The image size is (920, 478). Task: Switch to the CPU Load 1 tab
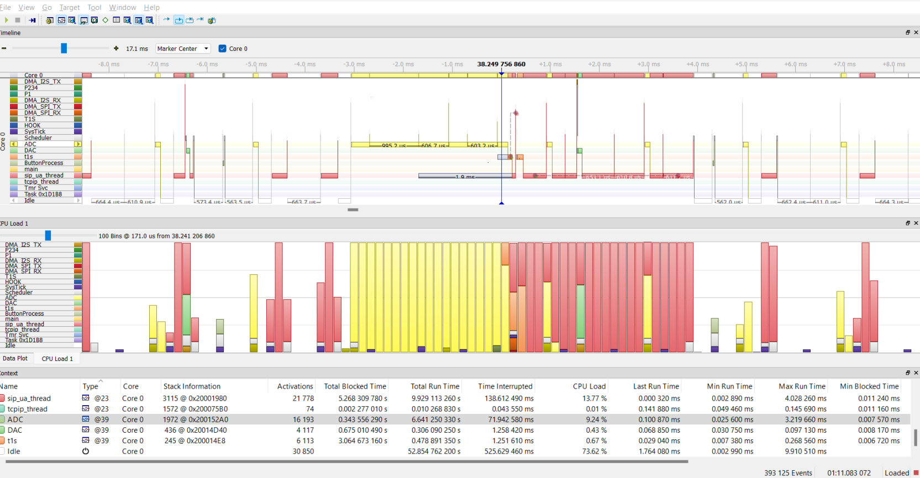(57, 359)
